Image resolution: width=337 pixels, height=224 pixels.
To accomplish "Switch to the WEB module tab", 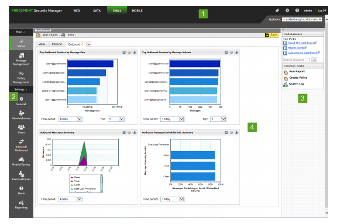I will point(77,10).
